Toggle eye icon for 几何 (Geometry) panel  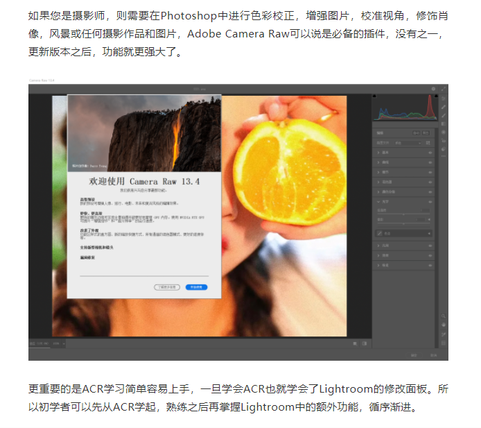(430, 246)
